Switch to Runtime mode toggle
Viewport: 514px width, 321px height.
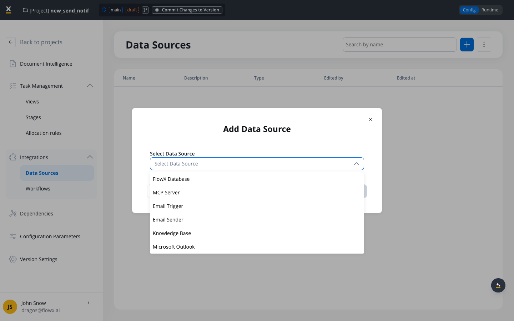point(490,10)
